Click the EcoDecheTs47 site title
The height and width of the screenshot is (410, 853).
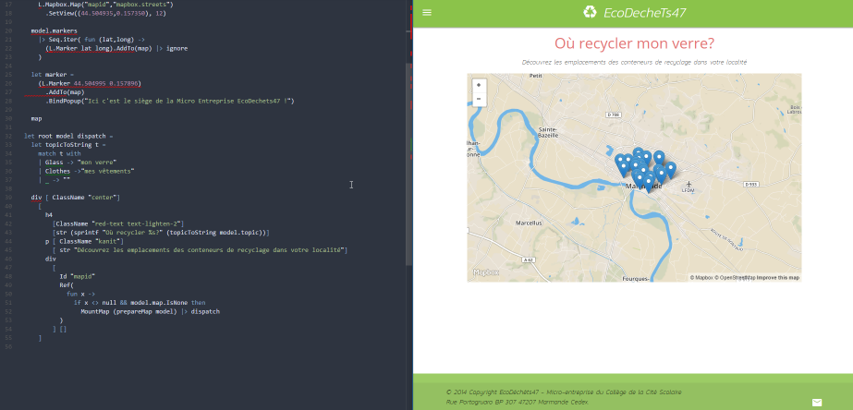click(644, 13)
